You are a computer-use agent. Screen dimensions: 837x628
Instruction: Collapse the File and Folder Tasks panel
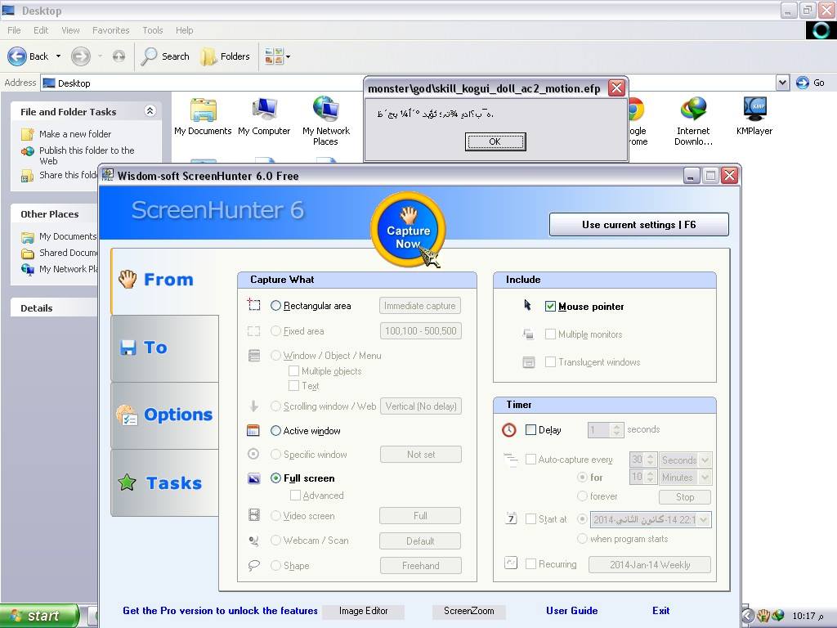[x=150, y=111]
